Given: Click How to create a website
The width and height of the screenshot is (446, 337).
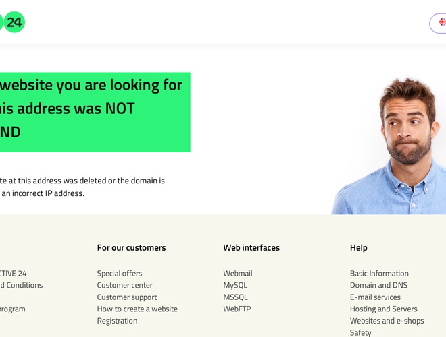Looking at the screenshot, I should [137, 309].
